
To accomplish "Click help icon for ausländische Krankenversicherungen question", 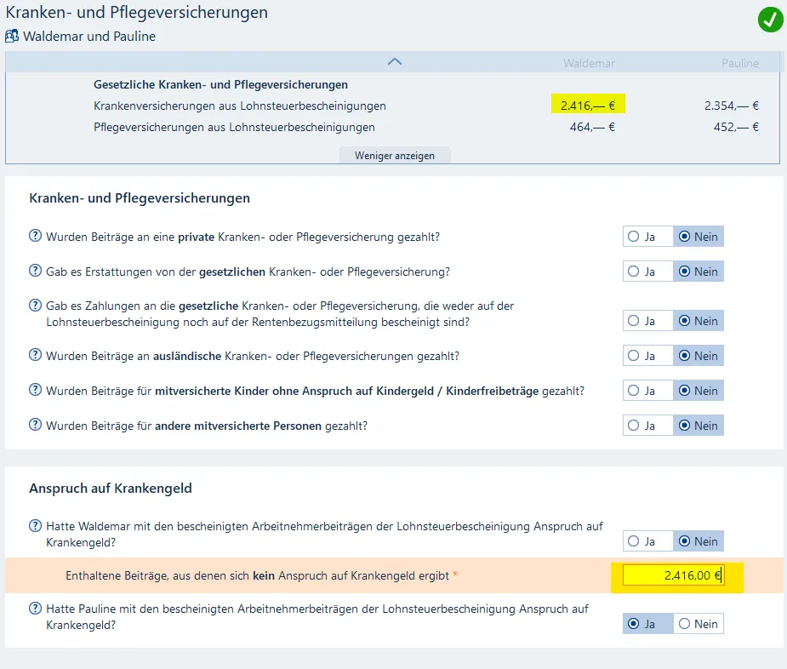I will pyautogui.click(x=36, y=356).
